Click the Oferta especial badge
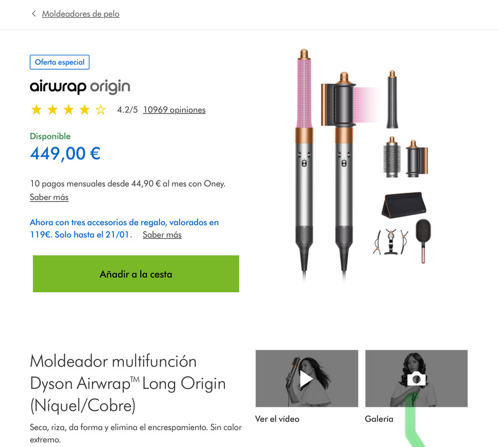Viewport: 498px width, 447px height. point(60,62)
